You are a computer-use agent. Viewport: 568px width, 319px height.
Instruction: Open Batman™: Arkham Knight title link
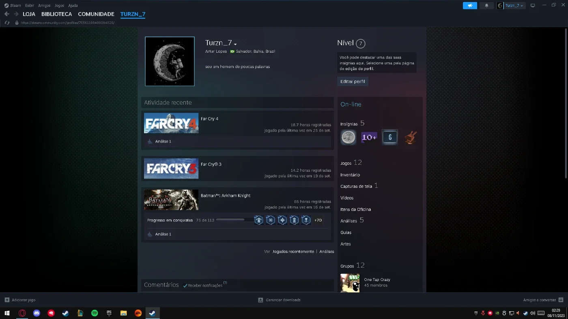[x=226, y=196]
